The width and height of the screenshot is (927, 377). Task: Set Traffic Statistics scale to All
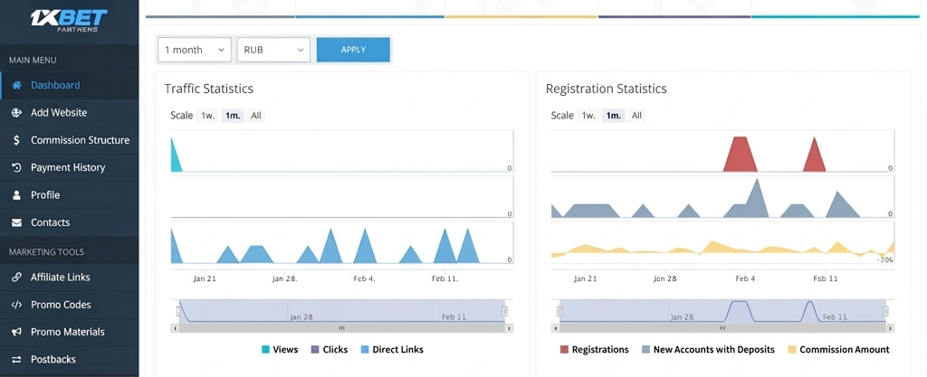(256, 116)
